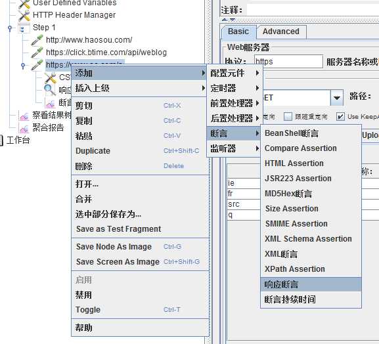Screen dimensions: 379x344
Task: Choose Size Assertion
Action: point(311,209)
